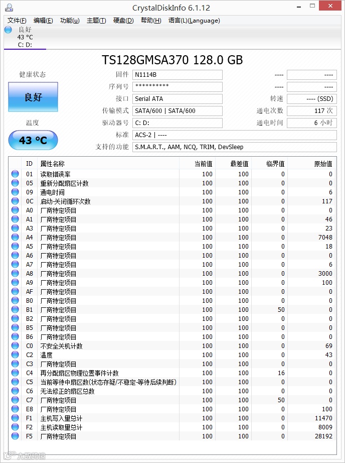Select raw value 3000 in row A8
This screenshot has height=463, width=345.
pyautogui.click(x=325, y=273)
